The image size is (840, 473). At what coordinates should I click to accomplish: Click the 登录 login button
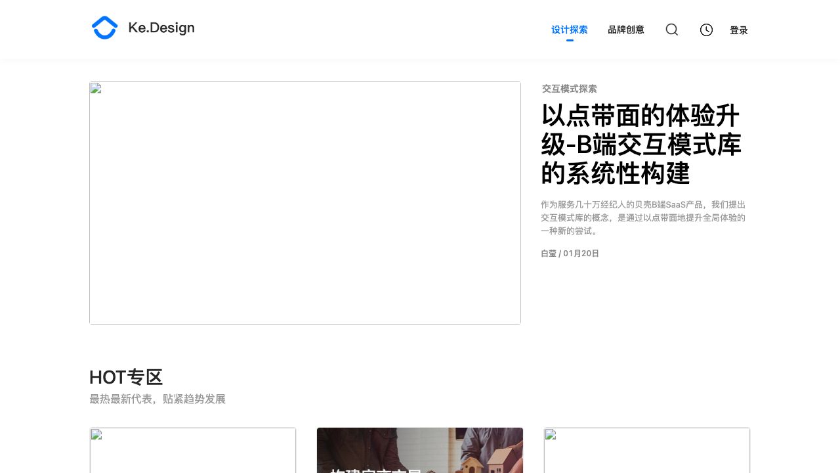(x=738, y=30)
